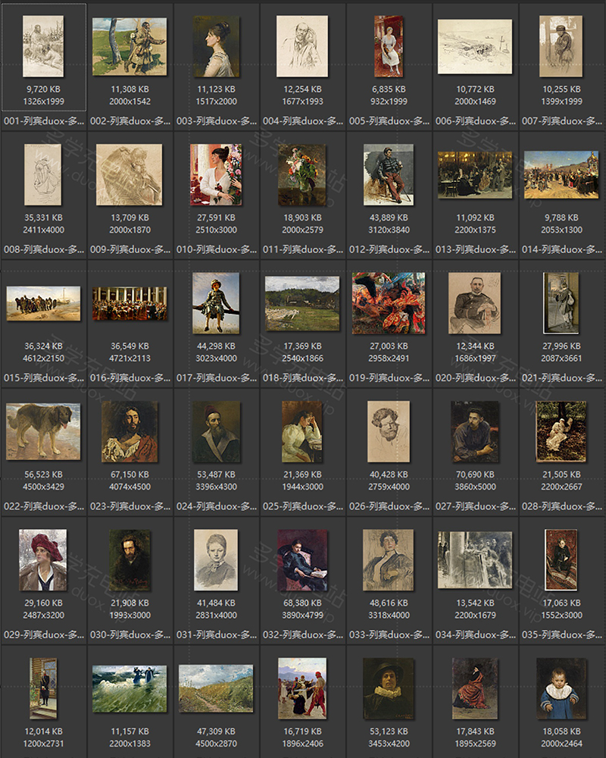Image resolution: width=606 pixels, height=758 pixels.
Task: Click file name label 035-列宾duox
Action: coord(561,634)
